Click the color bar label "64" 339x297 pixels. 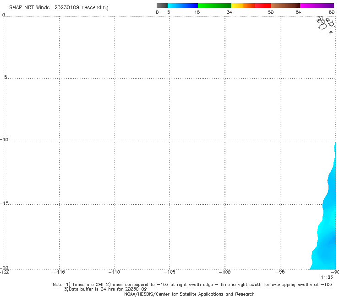click(x=298, y=12)
